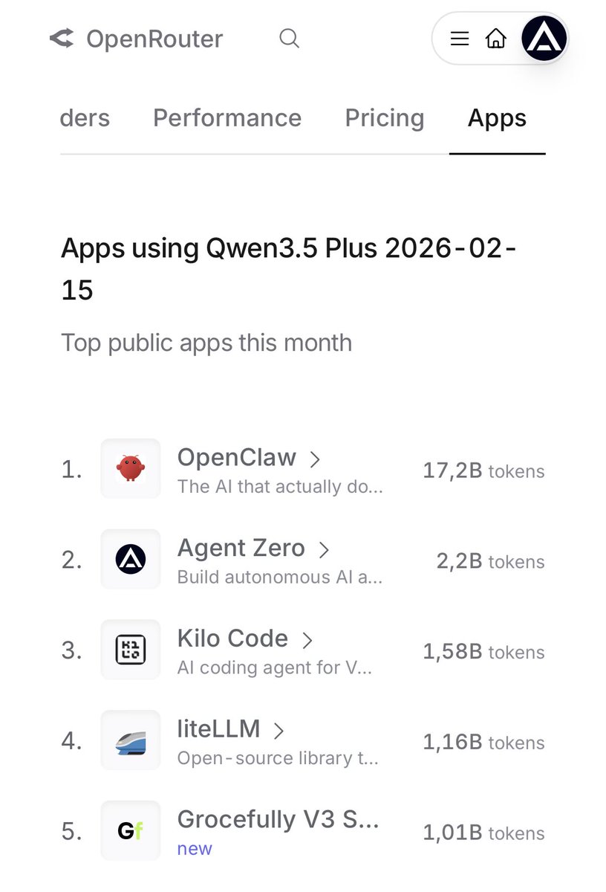Click "Build autonomous AI a..." description

[280, 578]
